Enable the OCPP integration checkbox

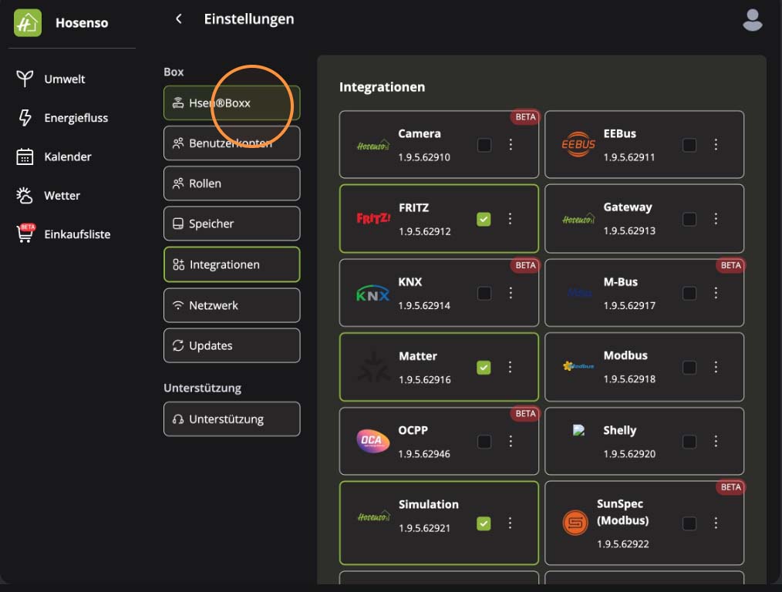tap(484, 442)
